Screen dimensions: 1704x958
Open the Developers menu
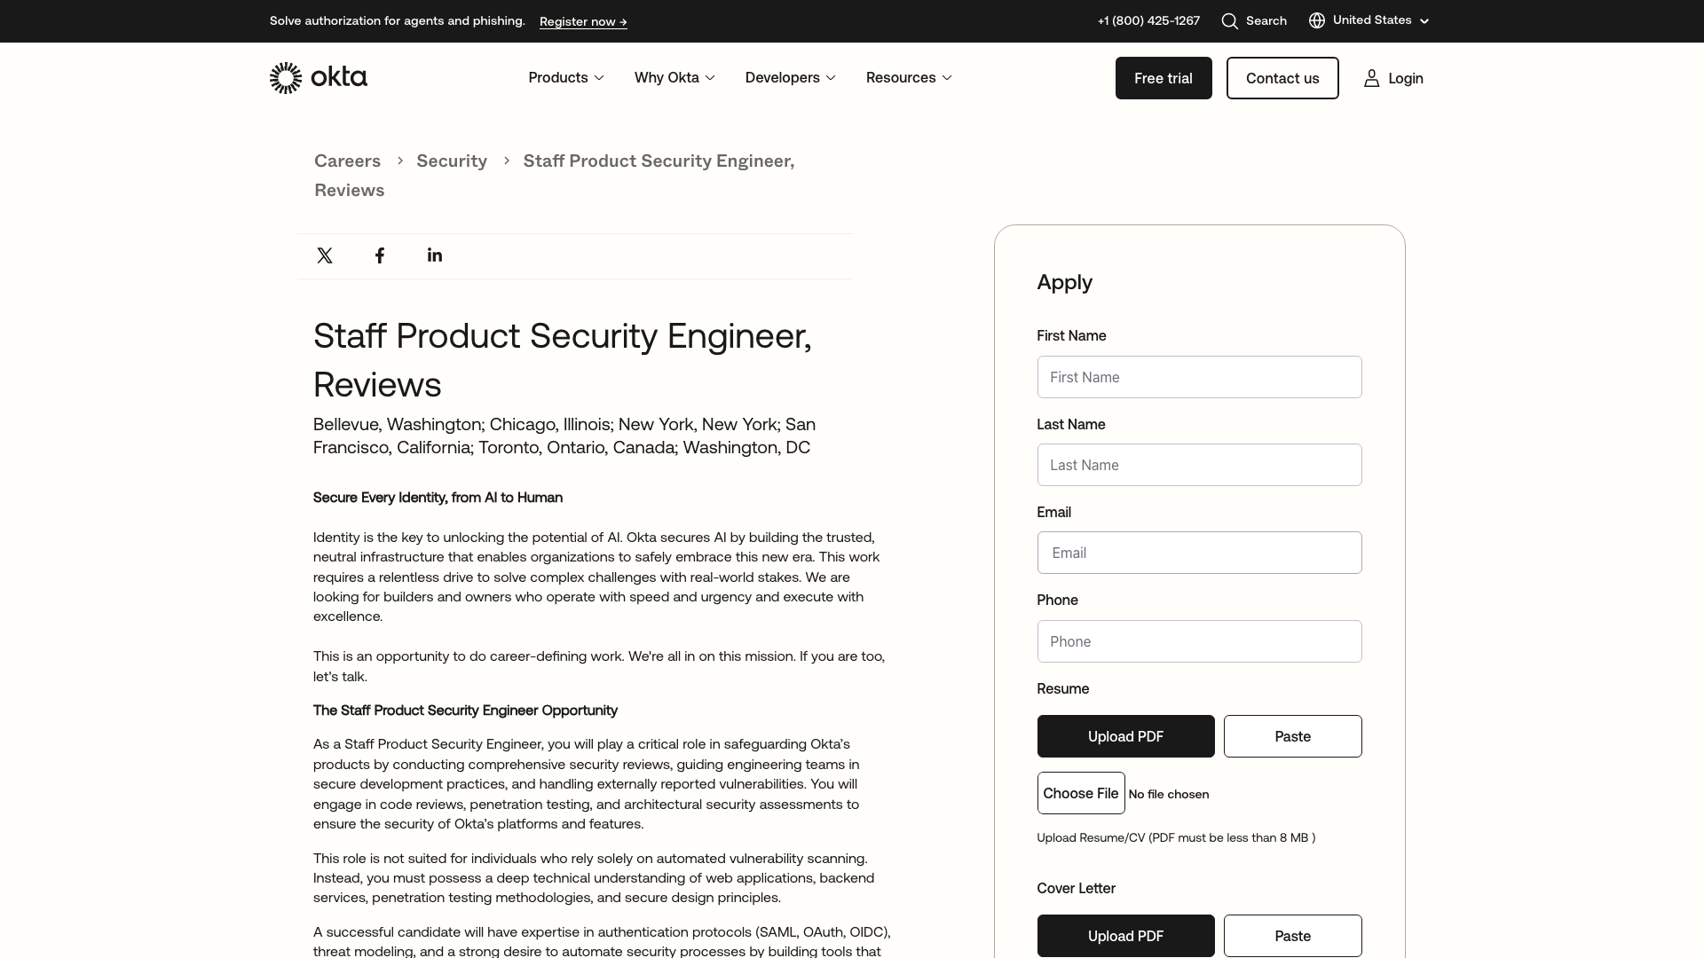coord(791,78)
